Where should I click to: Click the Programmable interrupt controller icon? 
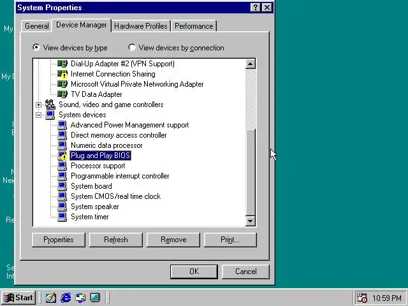(62, 176)
